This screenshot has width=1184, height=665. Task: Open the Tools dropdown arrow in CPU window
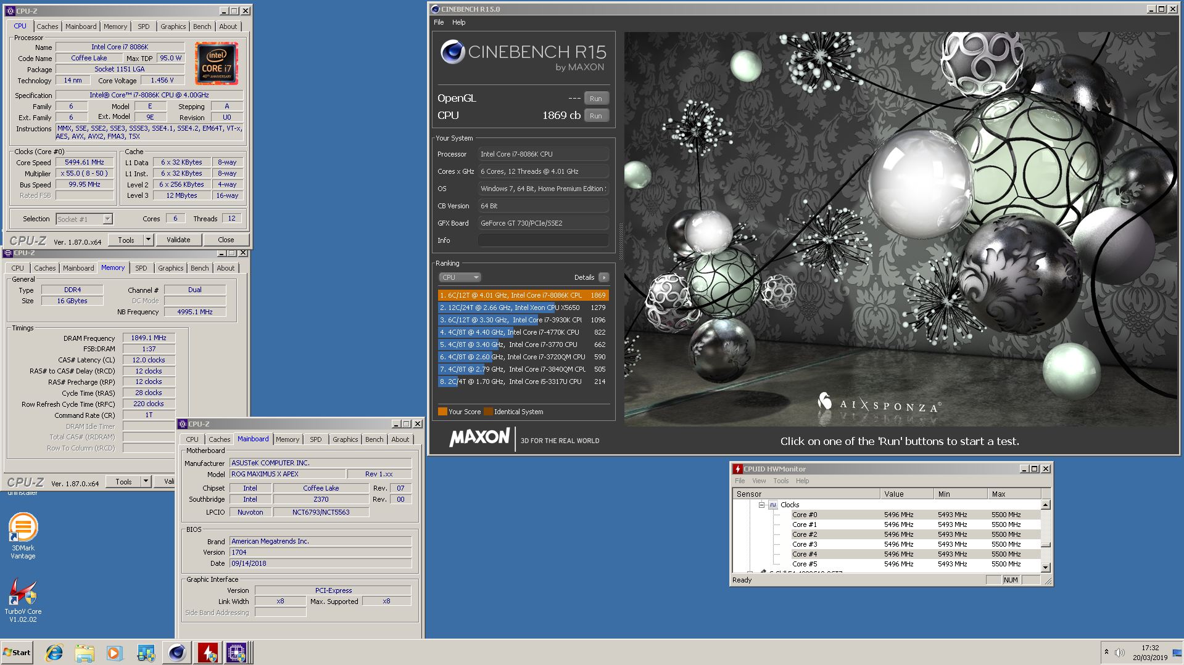[148, 240]
